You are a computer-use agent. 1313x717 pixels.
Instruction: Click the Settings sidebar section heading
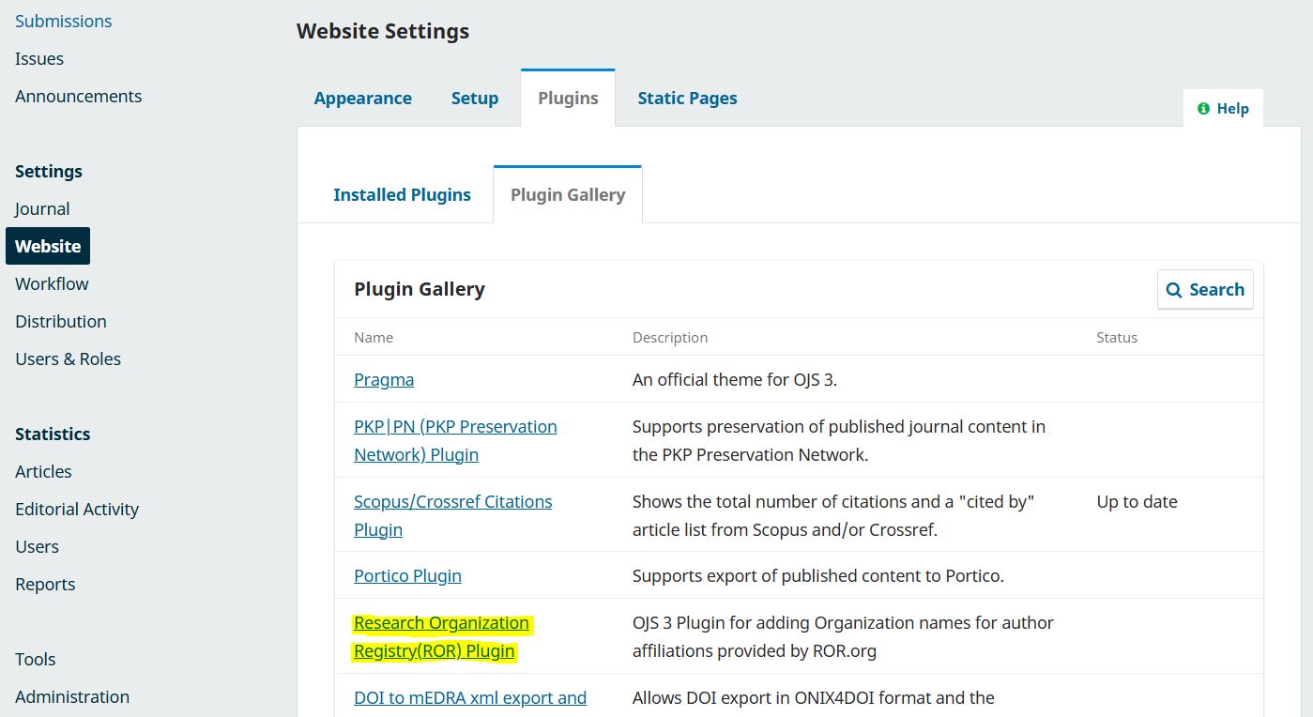[49, 171]
